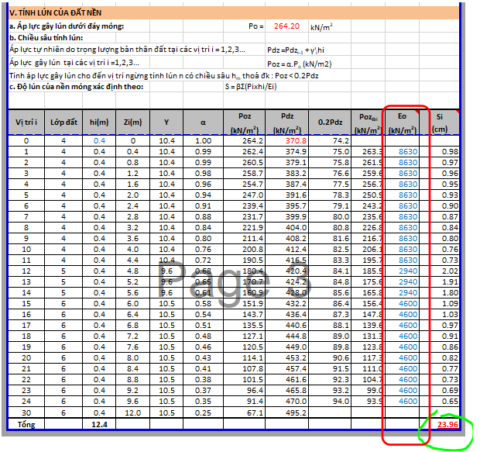The image size is (480, 452).
Task: Click the Pdz value 495.2 in last row
Action: [296, 414]
